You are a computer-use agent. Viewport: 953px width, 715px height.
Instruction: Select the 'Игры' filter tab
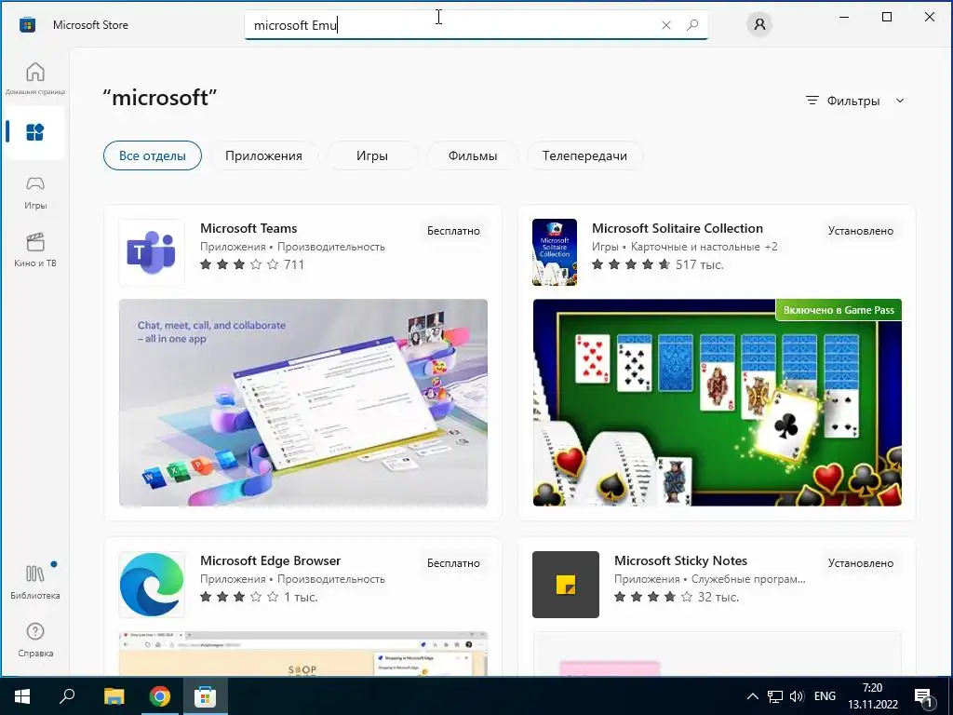point(372,155)
